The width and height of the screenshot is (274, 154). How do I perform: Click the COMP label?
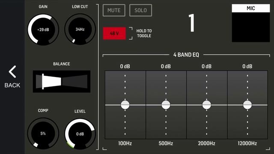click(43, 110)
